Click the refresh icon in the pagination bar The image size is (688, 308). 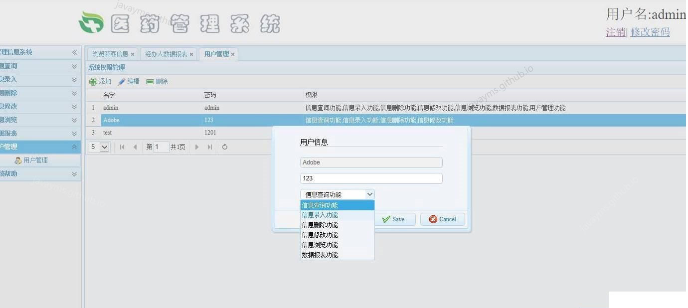224,147
